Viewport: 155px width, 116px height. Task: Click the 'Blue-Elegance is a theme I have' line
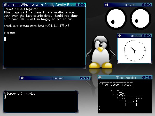click(40, 12)
